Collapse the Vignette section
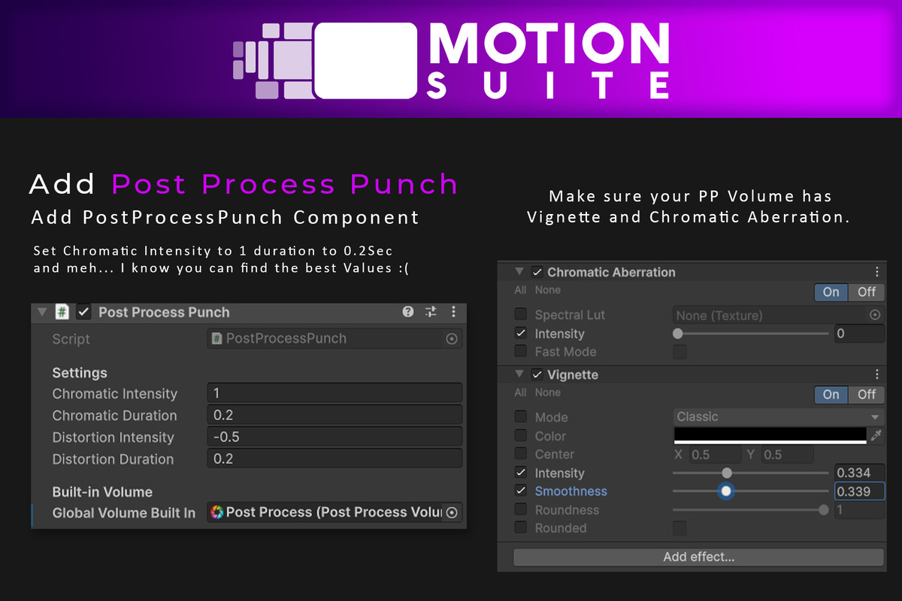 (519, 374)
